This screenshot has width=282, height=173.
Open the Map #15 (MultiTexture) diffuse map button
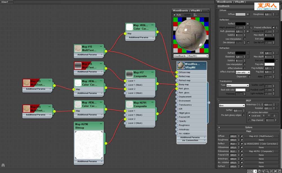(x=261, y=136)
